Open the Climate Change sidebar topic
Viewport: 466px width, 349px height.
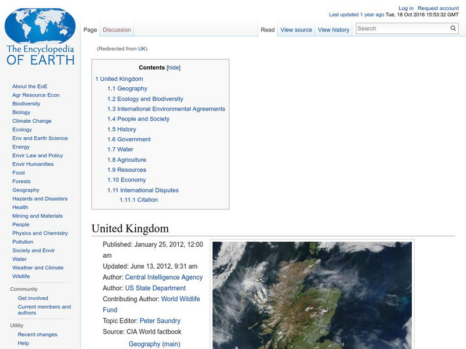[31, 121]
